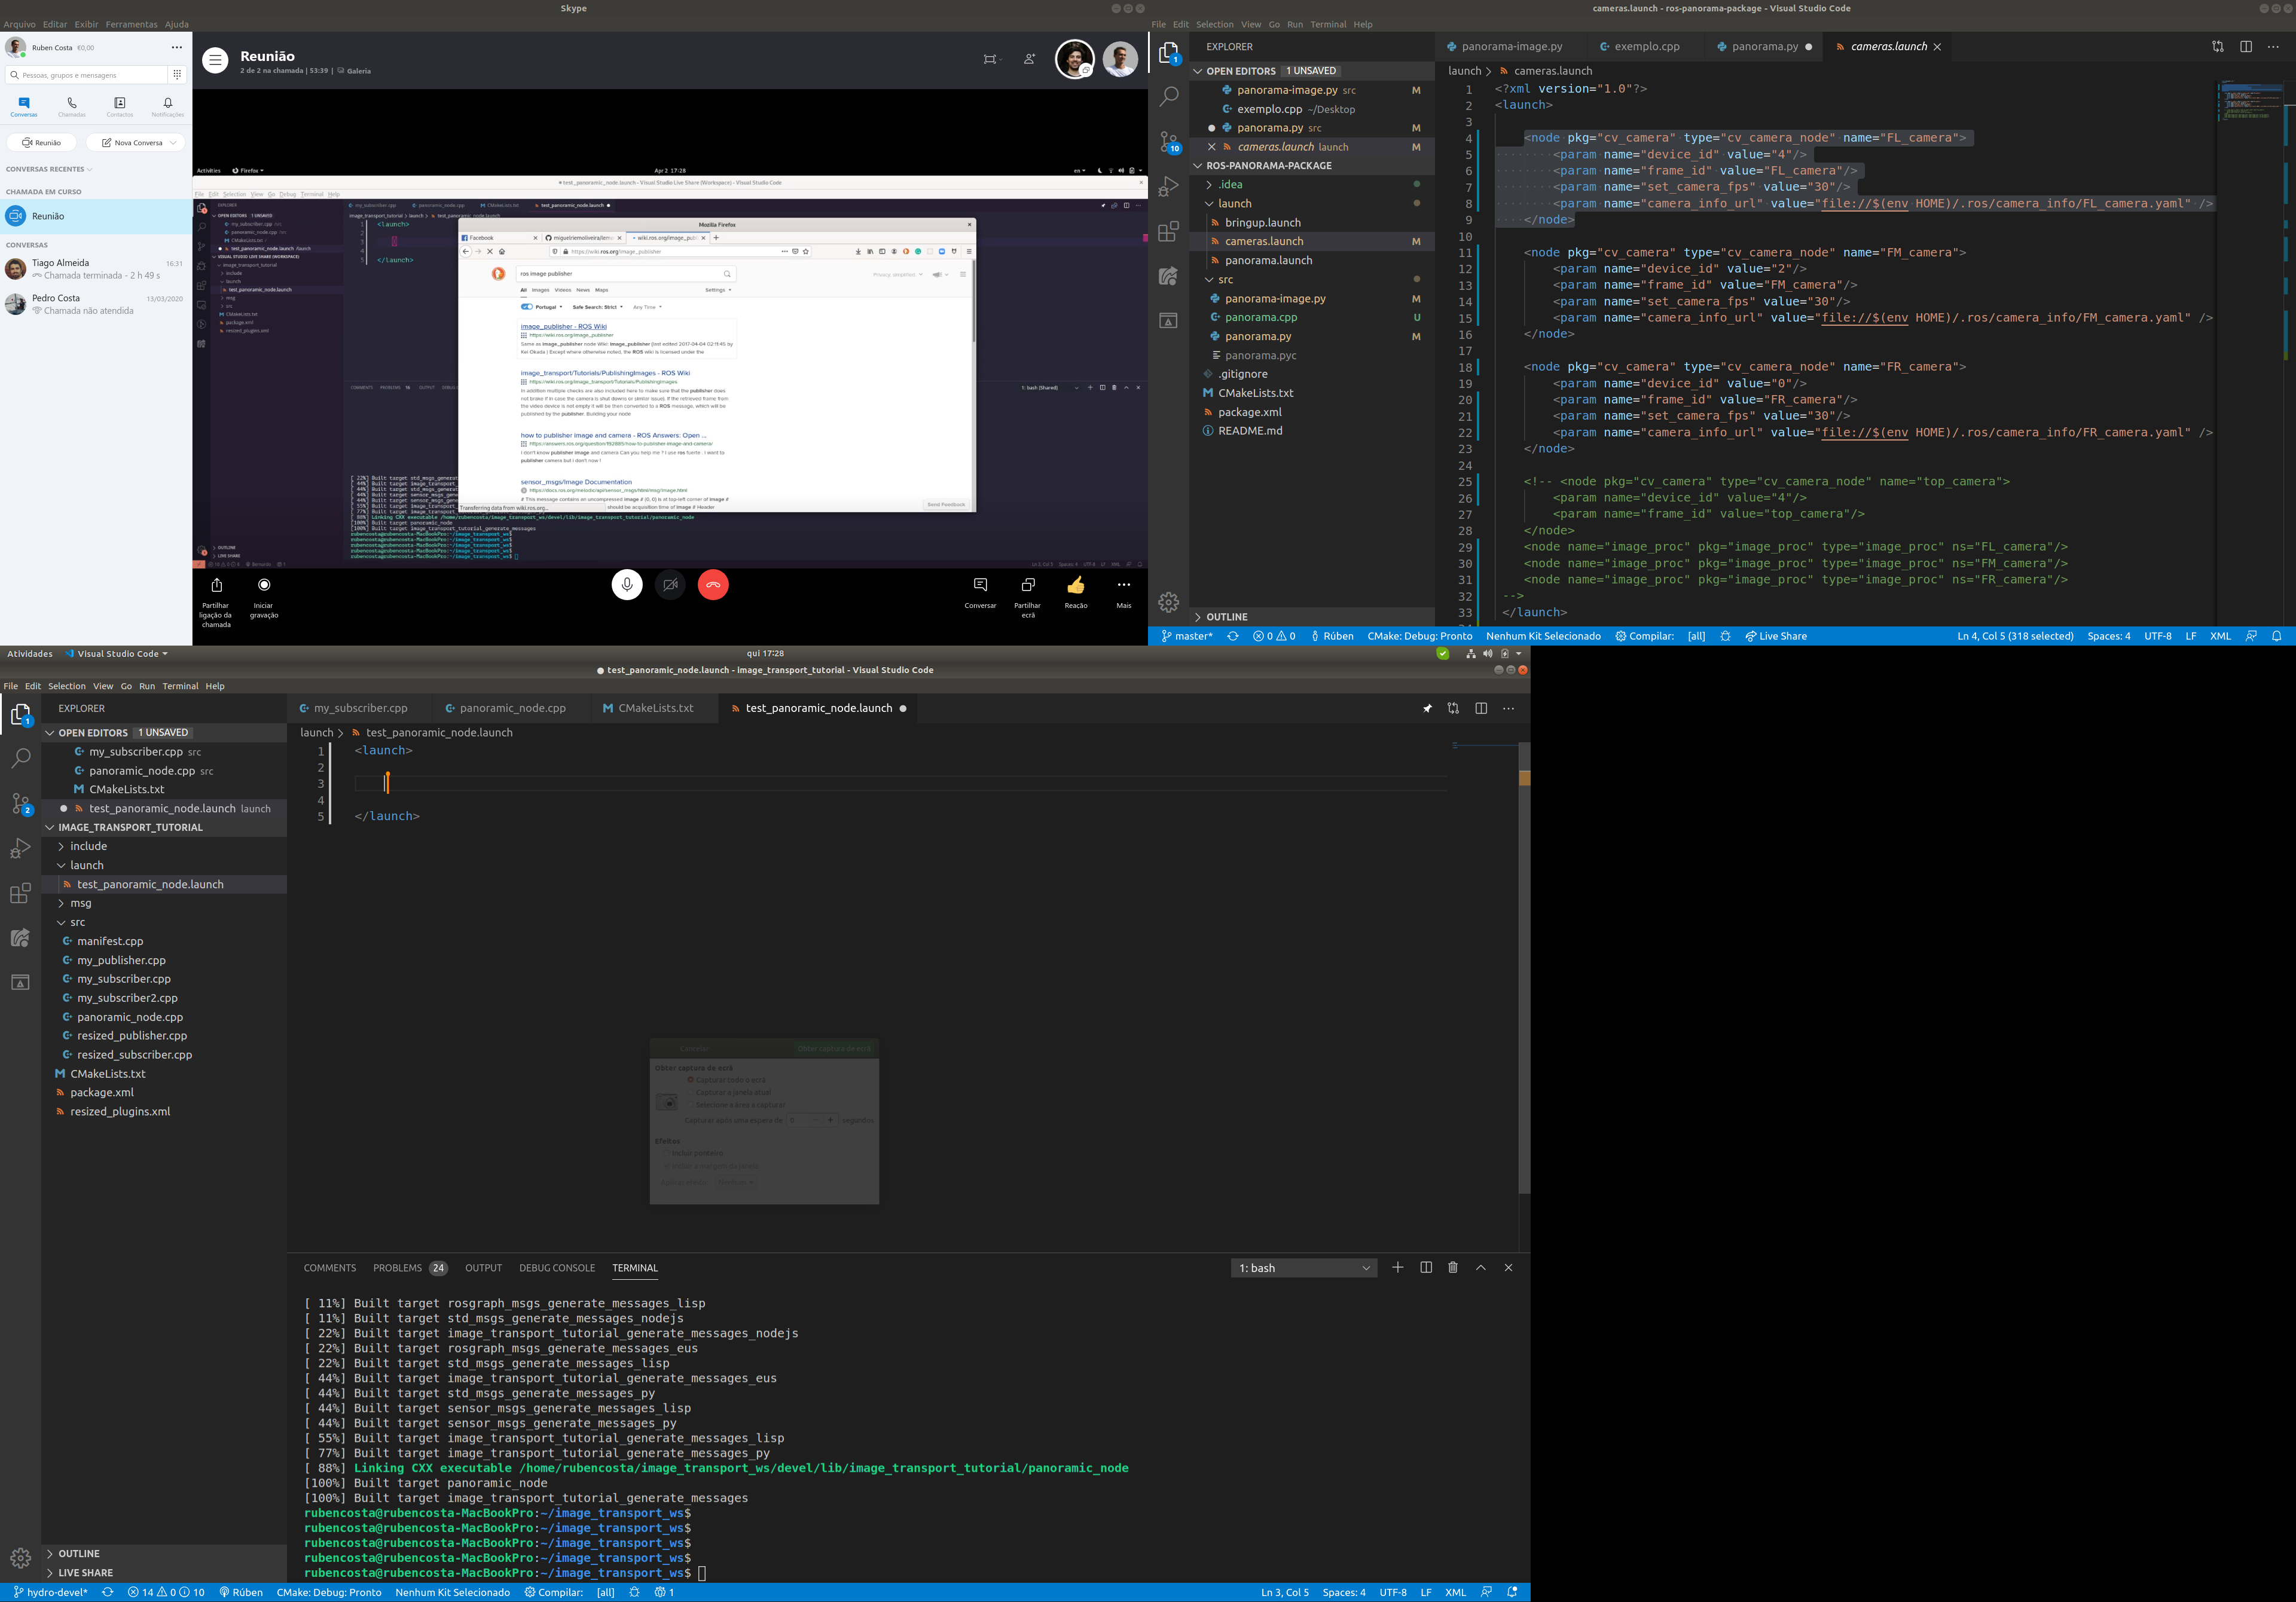Open the bash terminal selector dropdown
Viewport: 2296px width, 1602px height.
click(1304, 1268)
